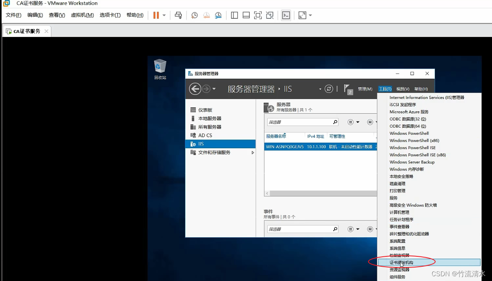Open the VMware 编辑(E) menu

coord(35,15)
